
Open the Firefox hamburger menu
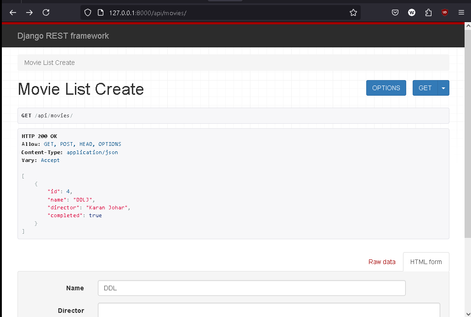click(x=461, y=12)
